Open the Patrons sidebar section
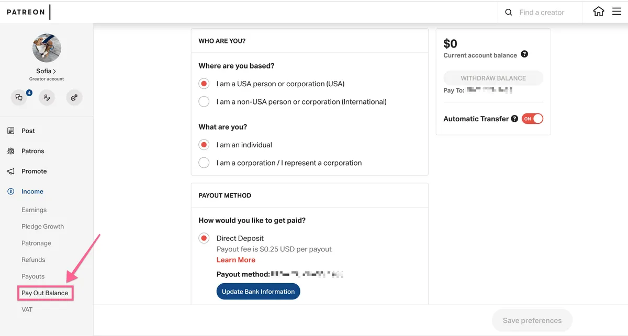The width and height of the screenshot is (628, 336). tap(32, 151)
